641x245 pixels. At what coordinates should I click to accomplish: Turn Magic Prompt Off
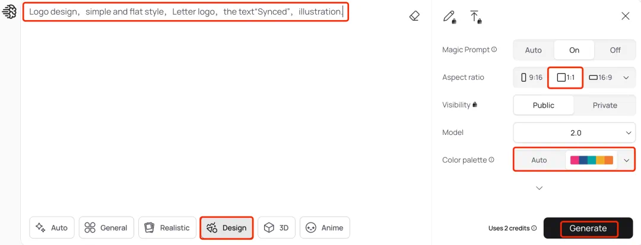(x=615, y=50)
